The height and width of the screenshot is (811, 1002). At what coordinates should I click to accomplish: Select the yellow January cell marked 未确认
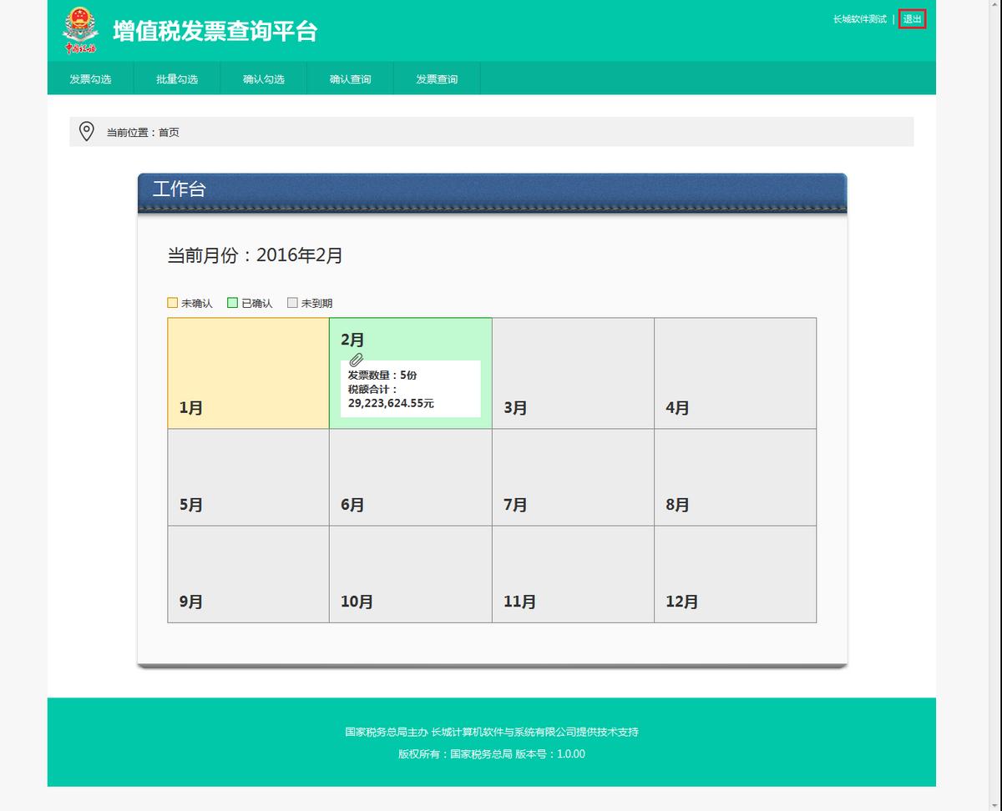point(247,371)
